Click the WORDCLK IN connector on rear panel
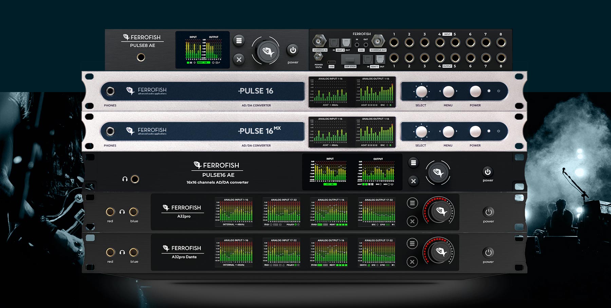The width and height of the screenshot is (611, 308). point(319,41)
